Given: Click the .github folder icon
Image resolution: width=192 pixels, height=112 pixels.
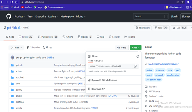Looking at the screenshot, I should click(12, 65).
